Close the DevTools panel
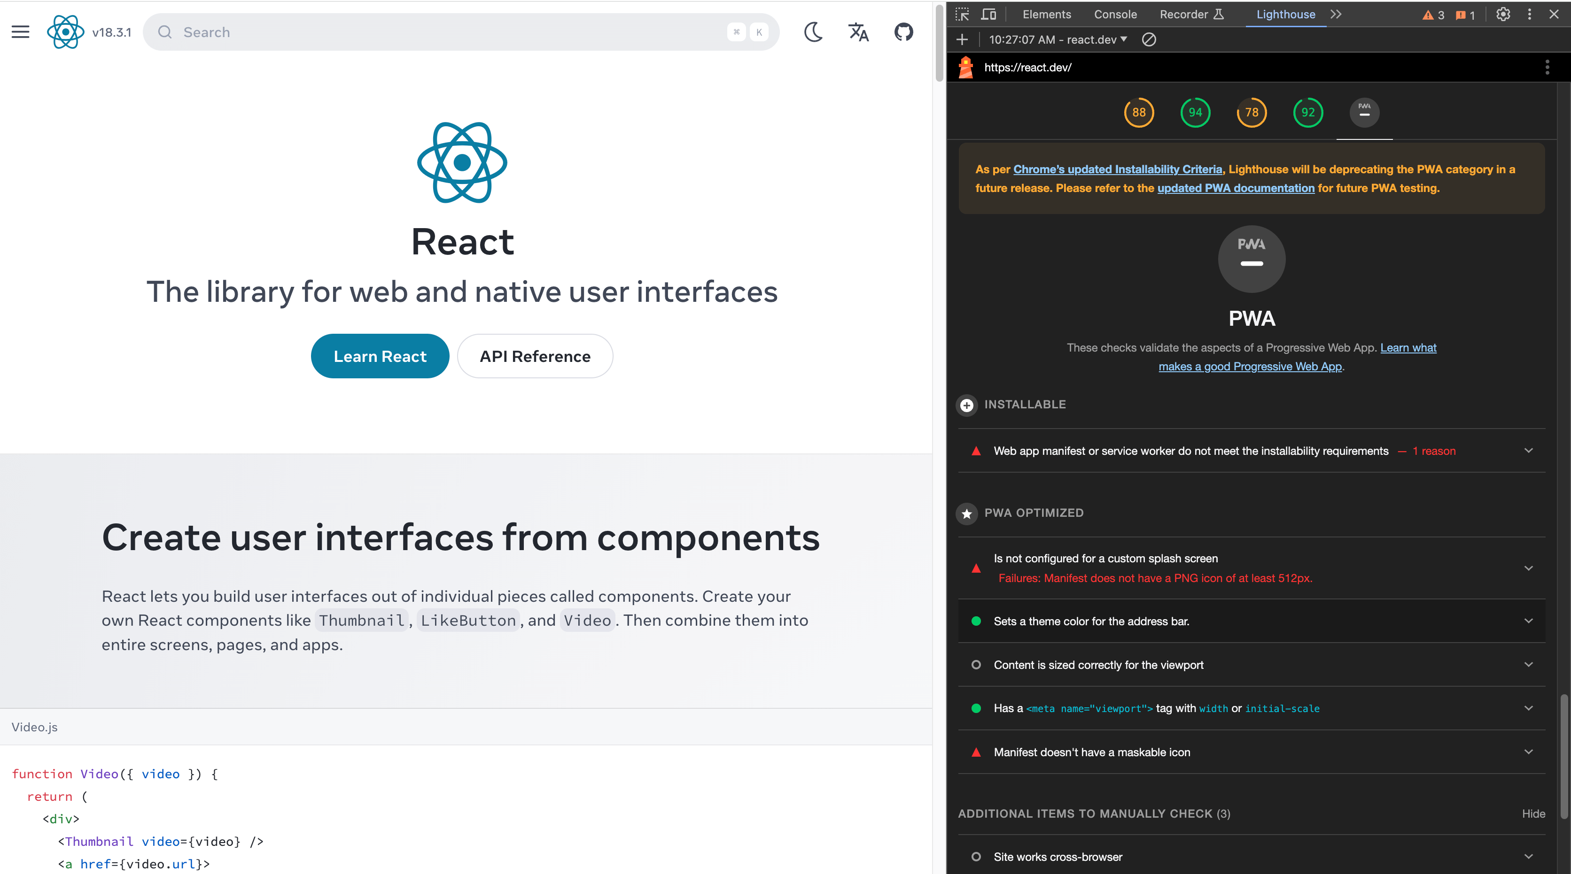Viewport: 1571px width, 874px height. point(1554,15)
